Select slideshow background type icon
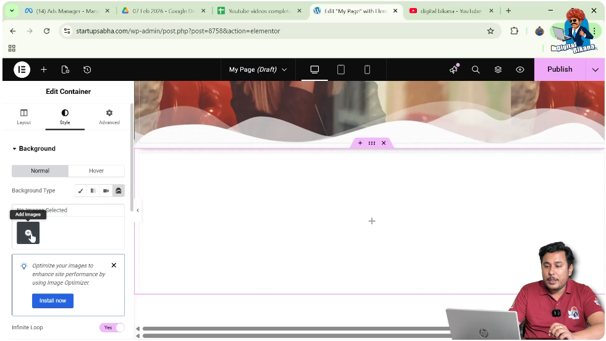606x341 pixels. [119, 191]
